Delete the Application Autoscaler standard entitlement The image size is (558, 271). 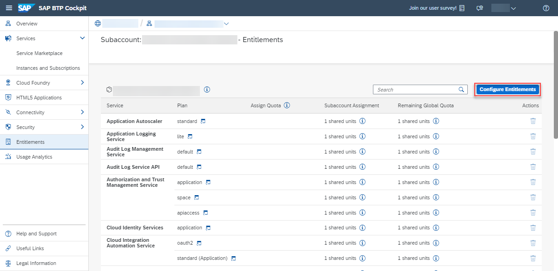(x=533, y=121)
